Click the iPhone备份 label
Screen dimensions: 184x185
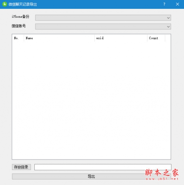(20, 17)
